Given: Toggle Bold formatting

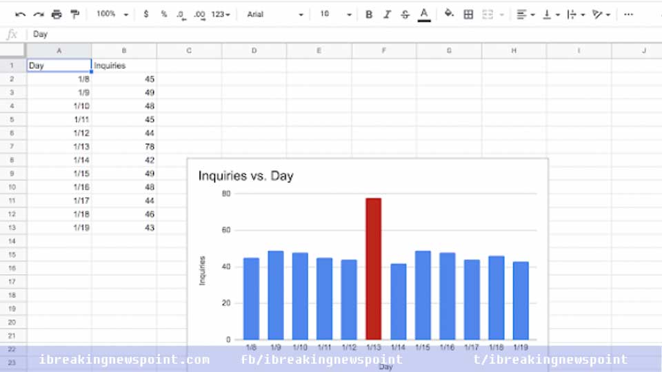Looking at the screenshot, I should point(369,14).
